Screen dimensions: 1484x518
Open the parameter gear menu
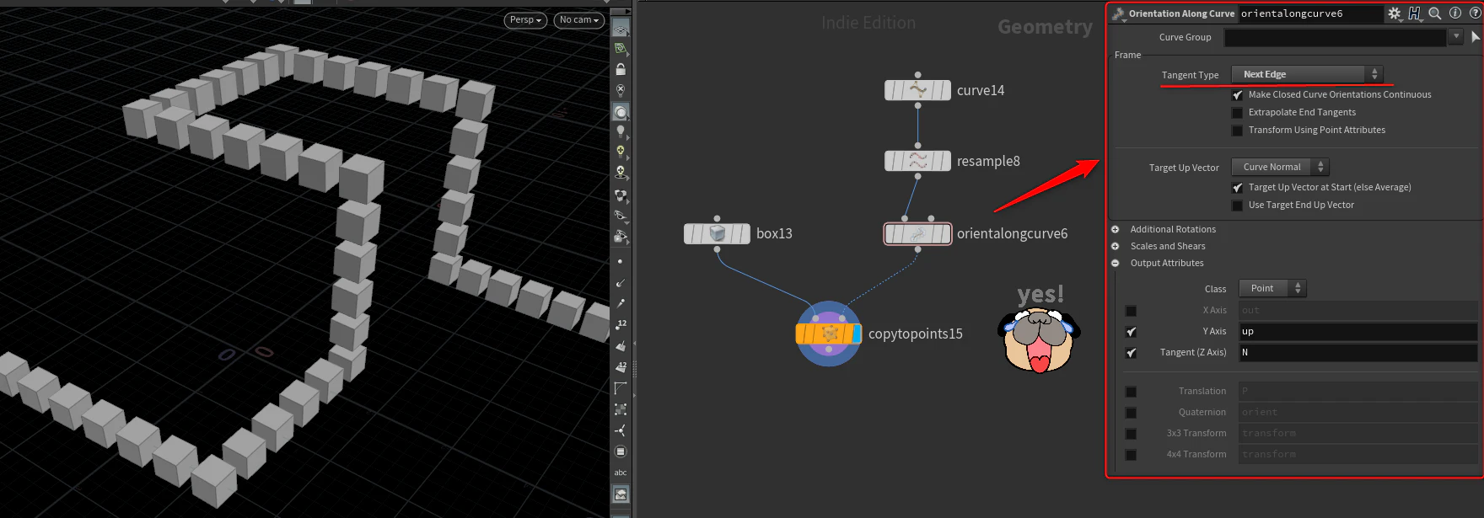[x=1394, y=13]
